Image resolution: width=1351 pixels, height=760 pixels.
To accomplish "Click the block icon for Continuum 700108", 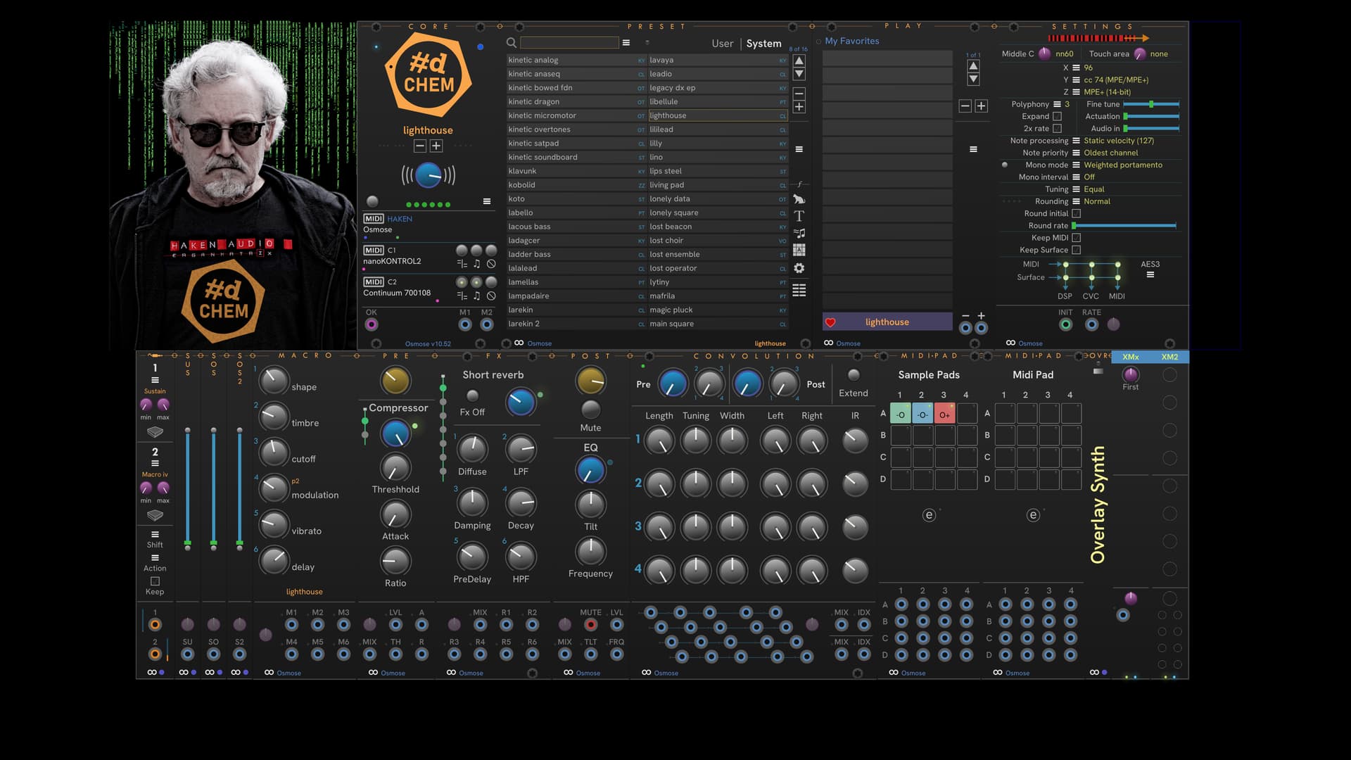I will (x=491, y=296).
